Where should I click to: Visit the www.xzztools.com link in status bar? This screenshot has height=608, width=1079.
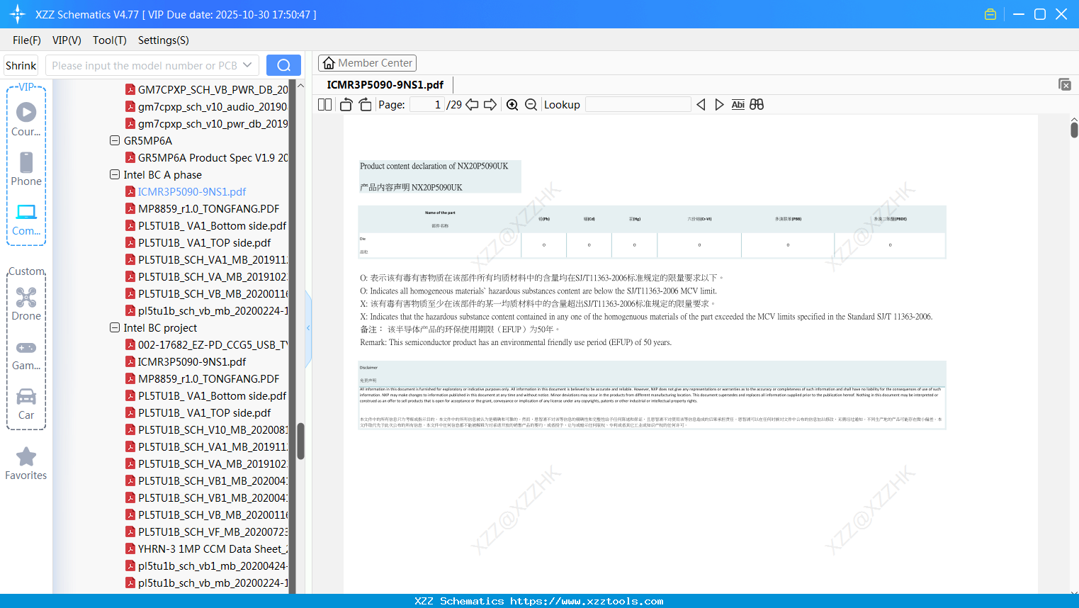pyautogui.click(x=587, y=601)
